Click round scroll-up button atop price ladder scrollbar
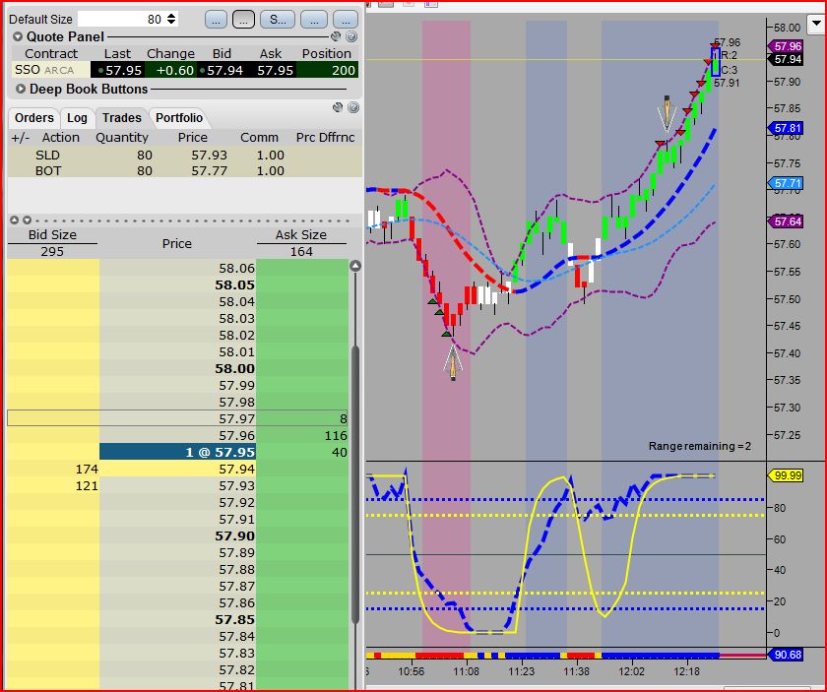This screenshot has width=827, height=692. [355, 266]
